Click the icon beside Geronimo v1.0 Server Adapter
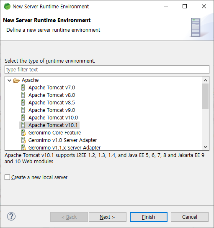 point(23,140)
